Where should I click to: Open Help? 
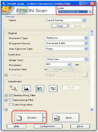tap(16, 126)
